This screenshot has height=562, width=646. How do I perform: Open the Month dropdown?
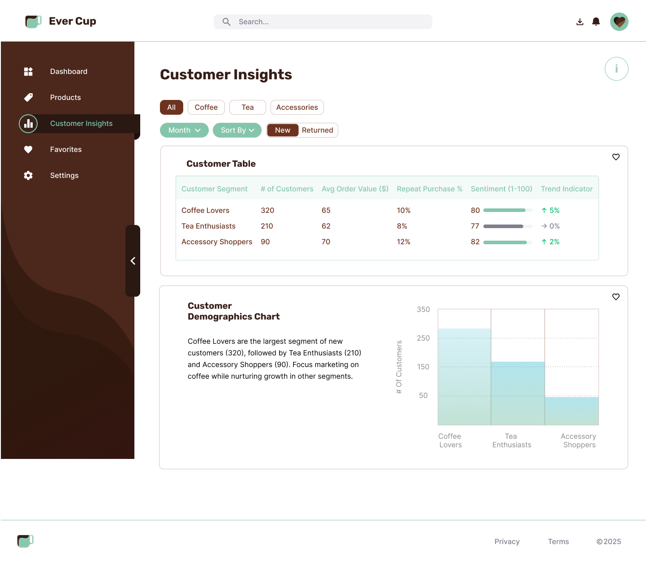(184, 130)
